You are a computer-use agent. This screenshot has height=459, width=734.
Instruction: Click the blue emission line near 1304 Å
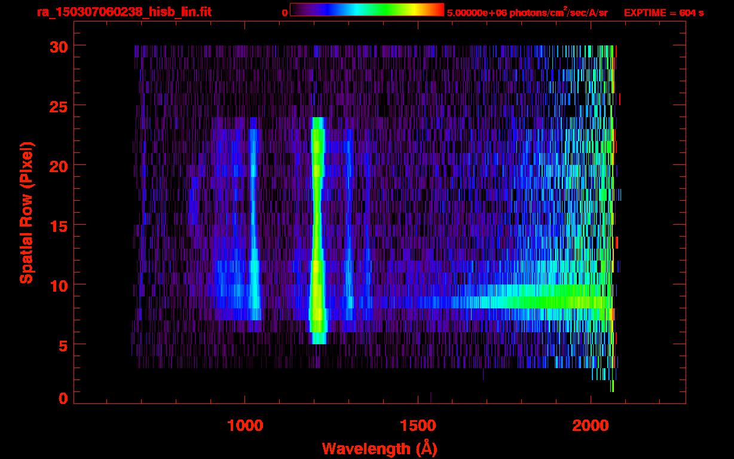(348, 225)
